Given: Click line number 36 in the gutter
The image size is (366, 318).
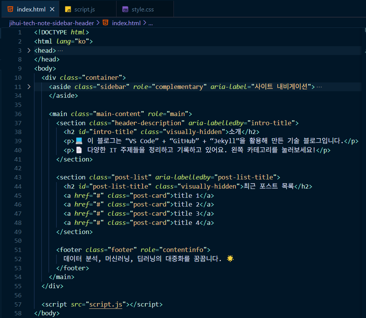Looking at the screenshot, I should pyautogui.click(x=18, y=114).
